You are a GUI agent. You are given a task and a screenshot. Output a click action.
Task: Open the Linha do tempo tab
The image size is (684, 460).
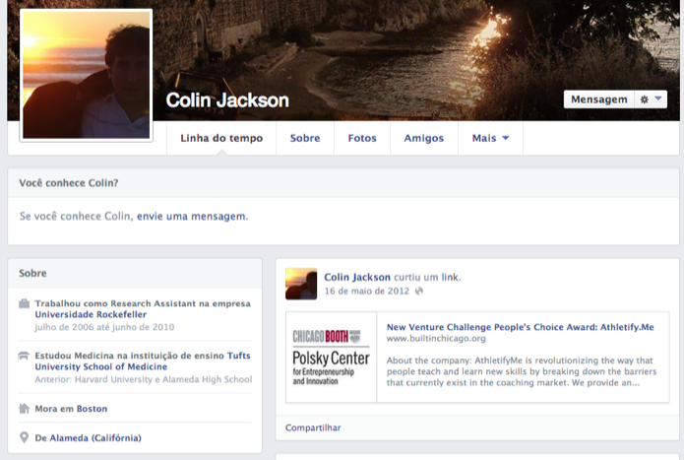[221, 138]
